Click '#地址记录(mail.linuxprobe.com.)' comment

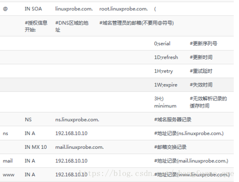click(191, 161)
